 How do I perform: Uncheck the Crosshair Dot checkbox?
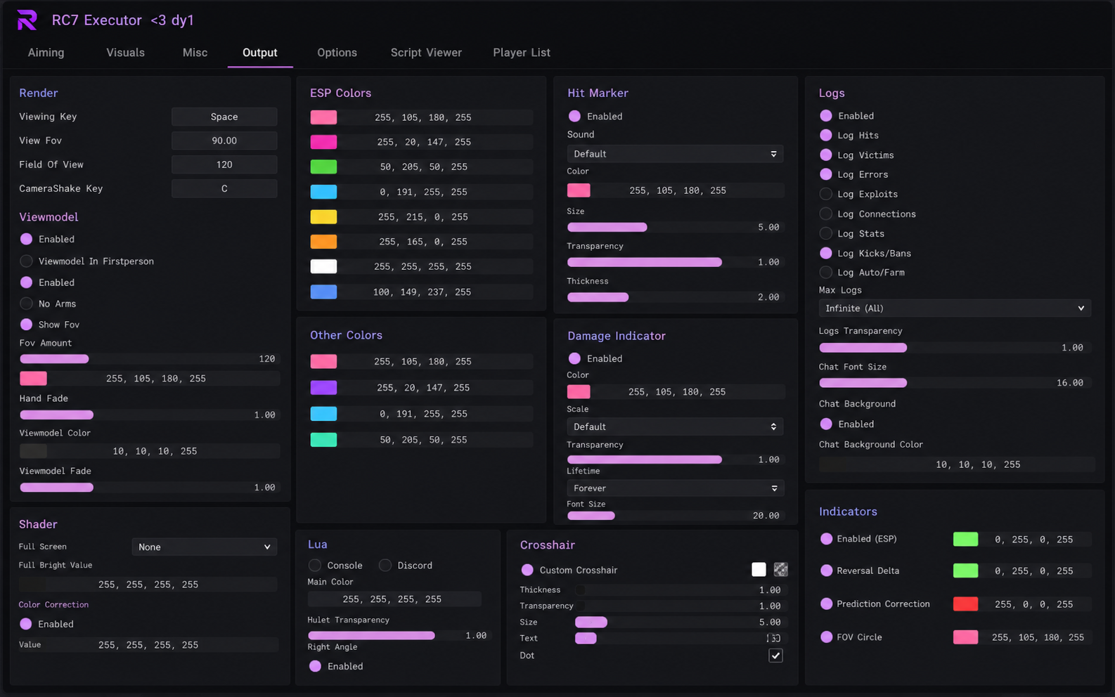point(775,656)
